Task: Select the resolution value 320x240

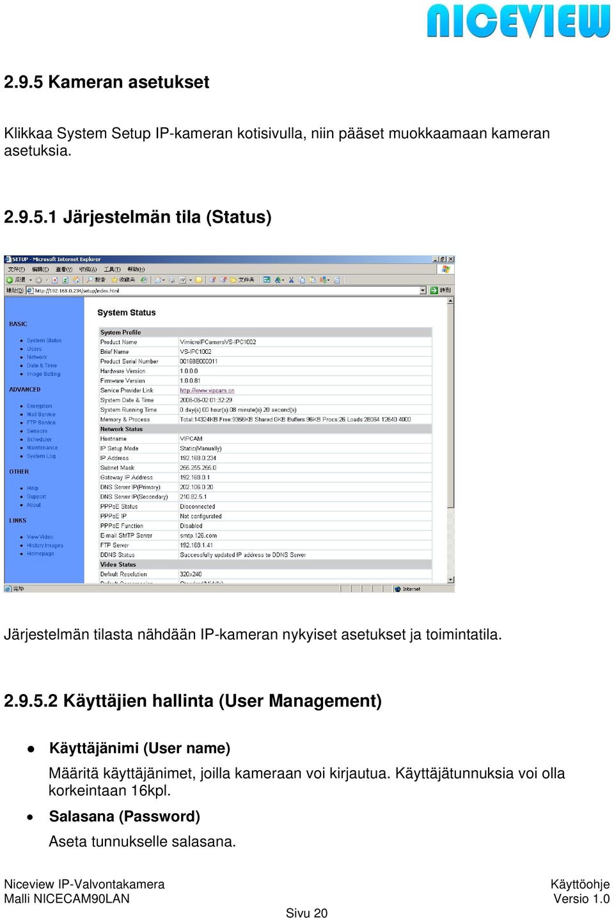Action: 191,574
